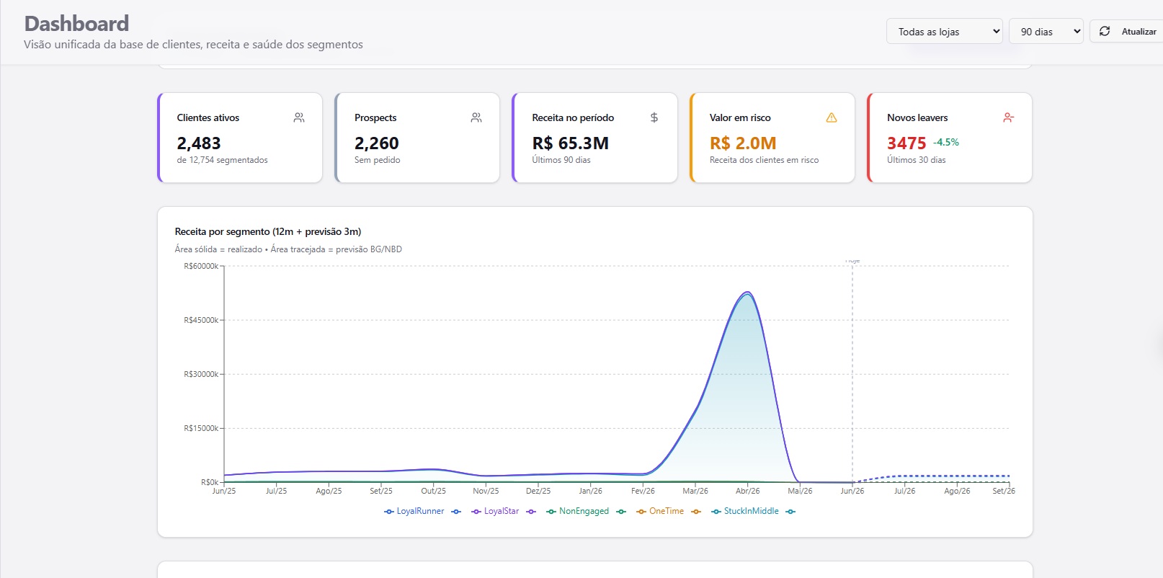Click the 'Sem pedido' caption
Screen dimensions: 1163x578
[x=377, y=160]
